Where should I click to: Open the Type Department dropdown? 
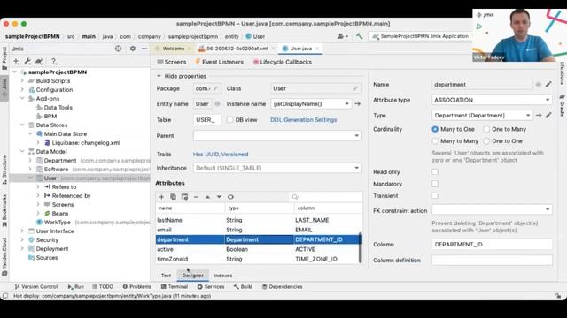(482, 116)
